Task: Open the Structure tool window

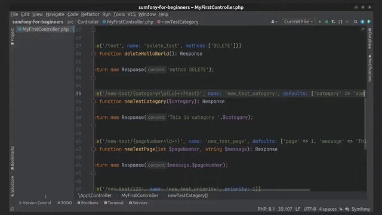Action: [x=12, y=186]
